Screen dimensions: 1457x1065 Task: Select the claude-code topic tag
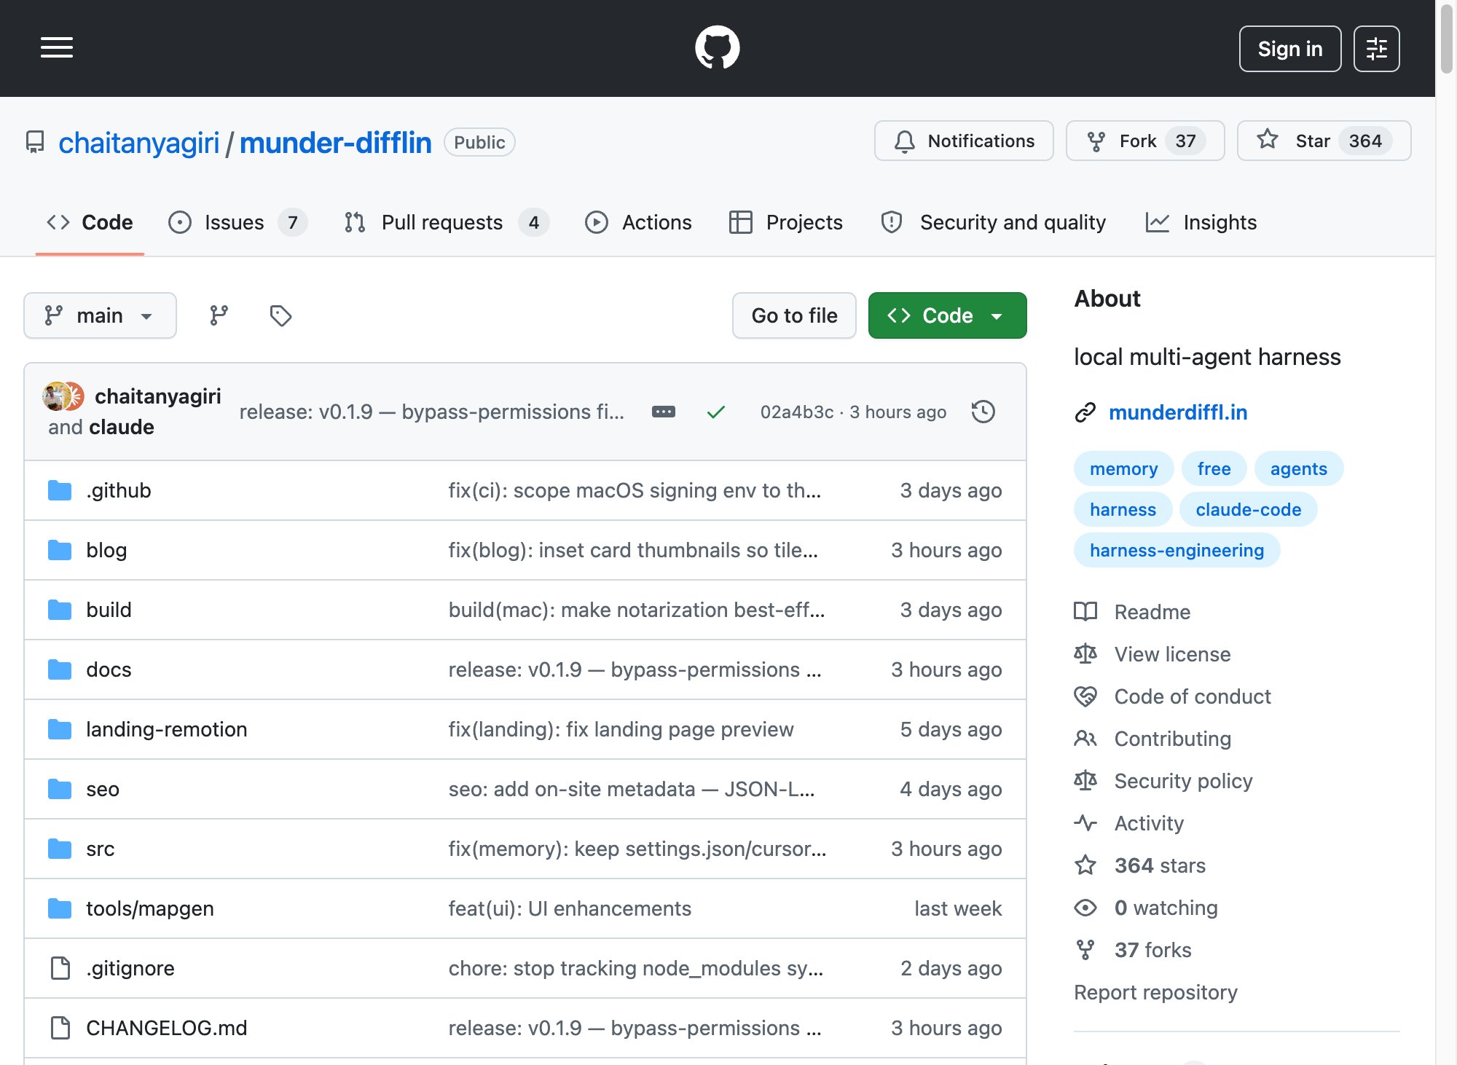tap(1248, 509)
